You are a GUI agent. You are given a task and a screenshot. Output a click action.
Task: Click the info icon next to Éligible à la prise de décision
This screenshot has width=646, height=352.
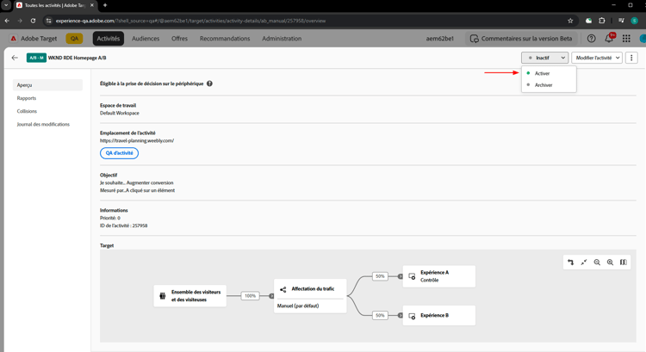209,83
